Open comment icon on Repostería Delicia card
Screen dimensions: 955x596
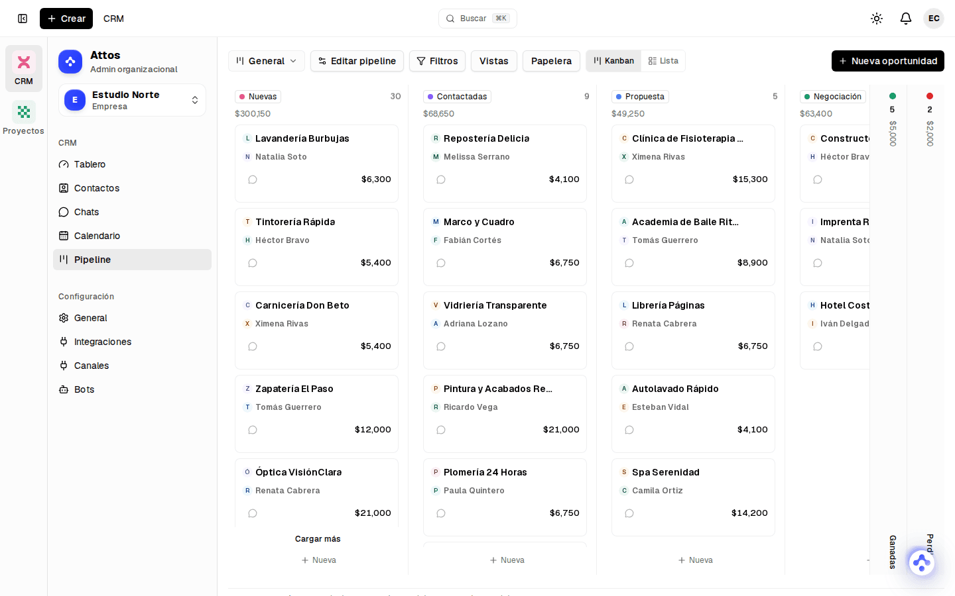tap(441, 179)
